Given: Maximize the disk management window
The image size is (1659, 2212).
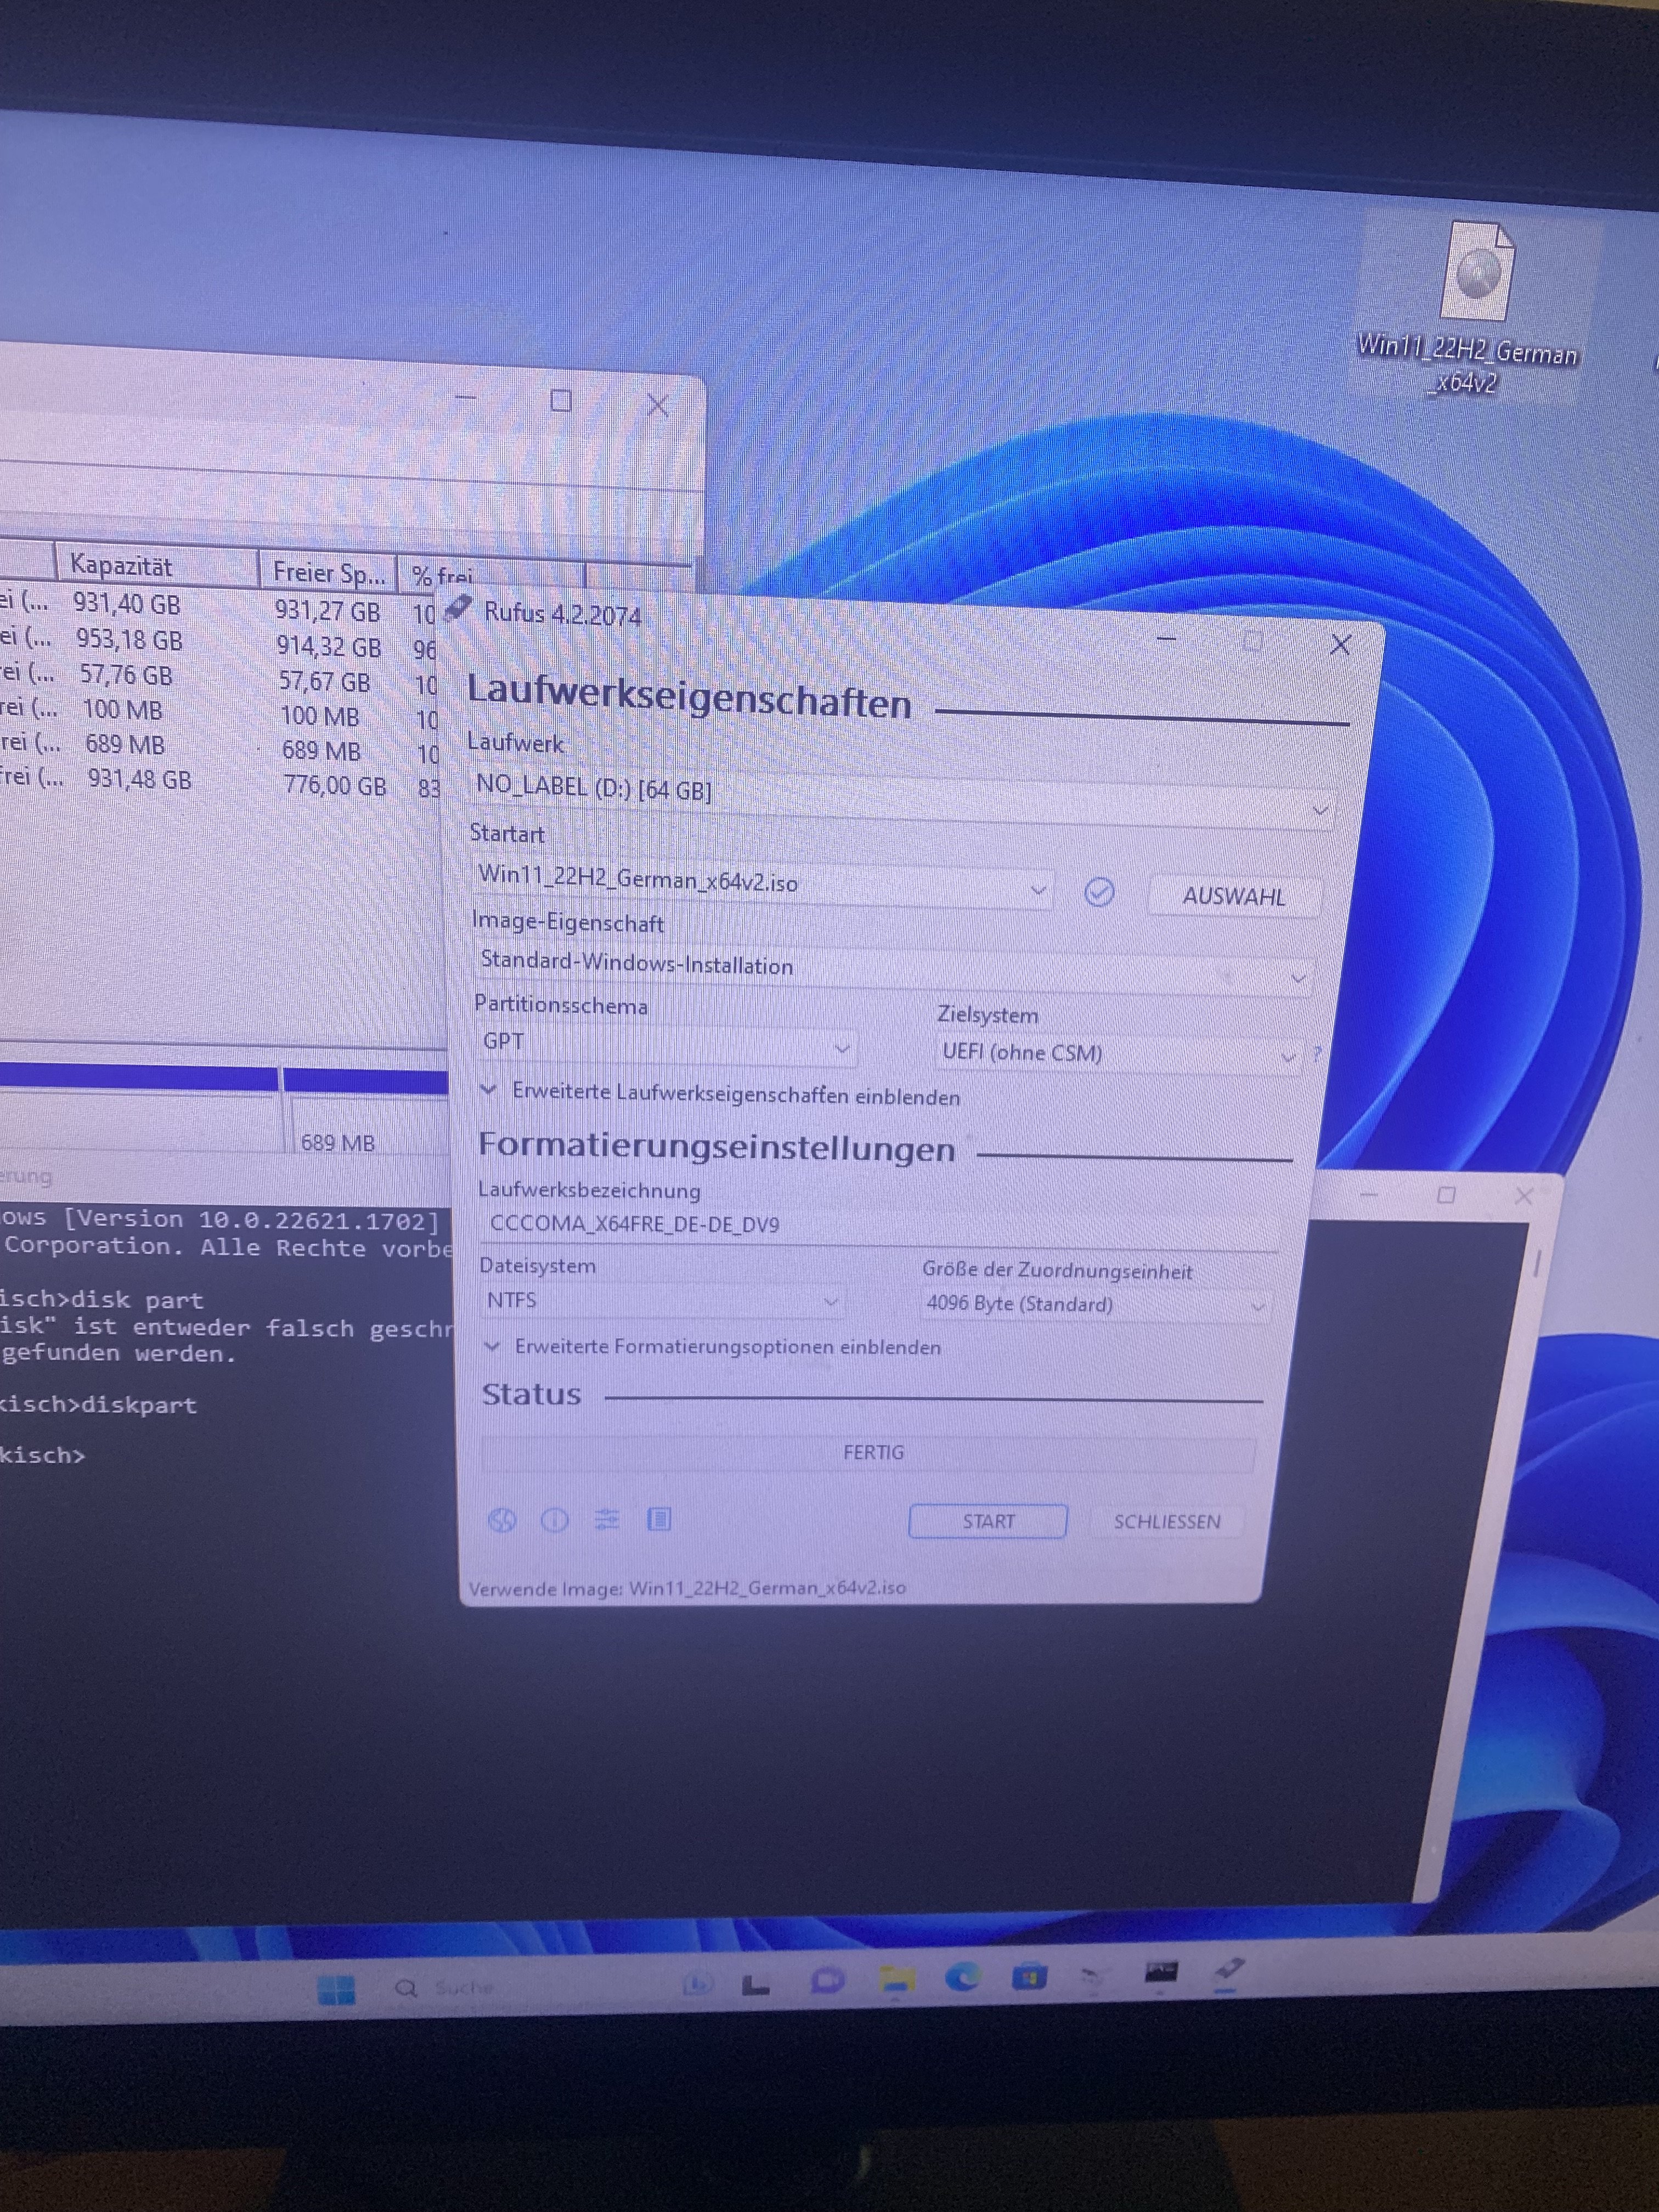Looking at the screenshot, I should click(x=561, y=401).
